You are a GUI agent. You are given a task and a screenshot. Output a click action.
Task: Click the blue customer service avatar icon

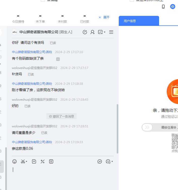click(173, 7)
